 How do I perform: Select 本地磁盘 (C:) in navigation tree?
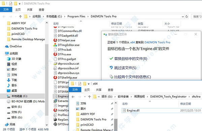point(23,96)
